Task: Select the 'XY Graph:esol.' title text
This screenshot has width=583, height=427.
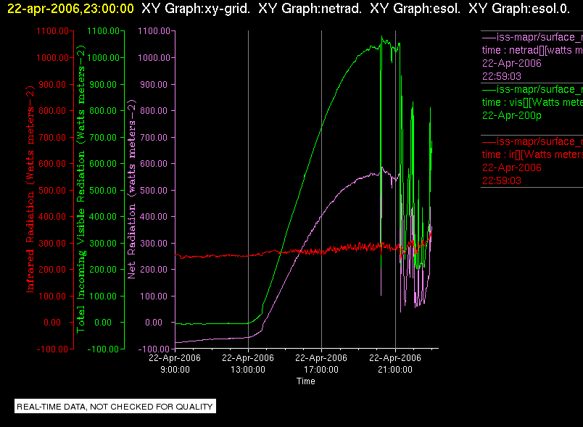Action: coord(415,8)
